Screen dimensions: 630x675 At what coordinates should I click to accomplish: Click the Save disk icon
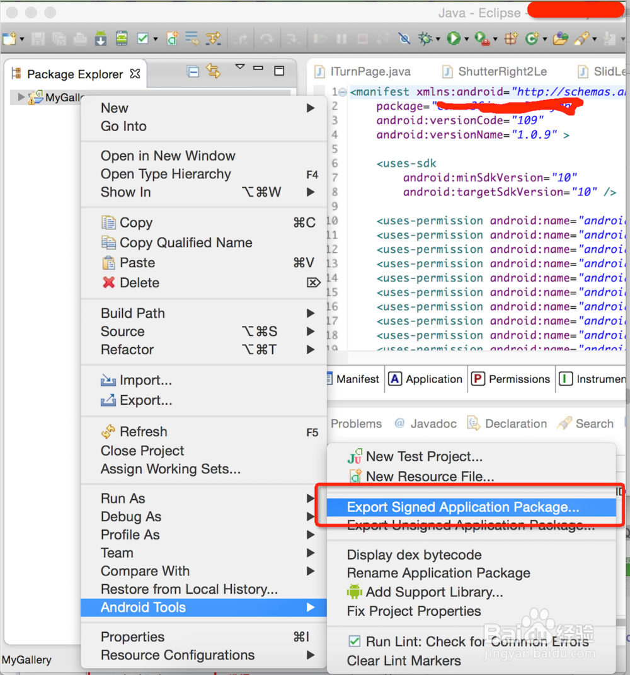point(38,38)
